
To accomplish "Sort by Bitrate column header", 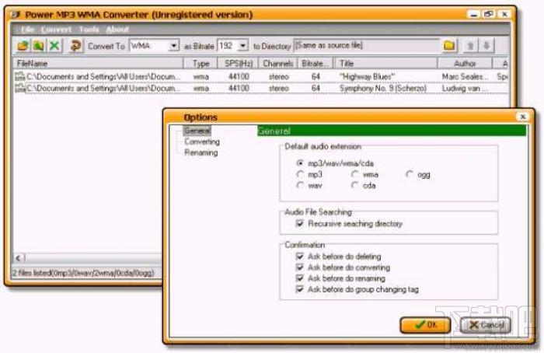I will pyautogui.click(x=316, y=63).
